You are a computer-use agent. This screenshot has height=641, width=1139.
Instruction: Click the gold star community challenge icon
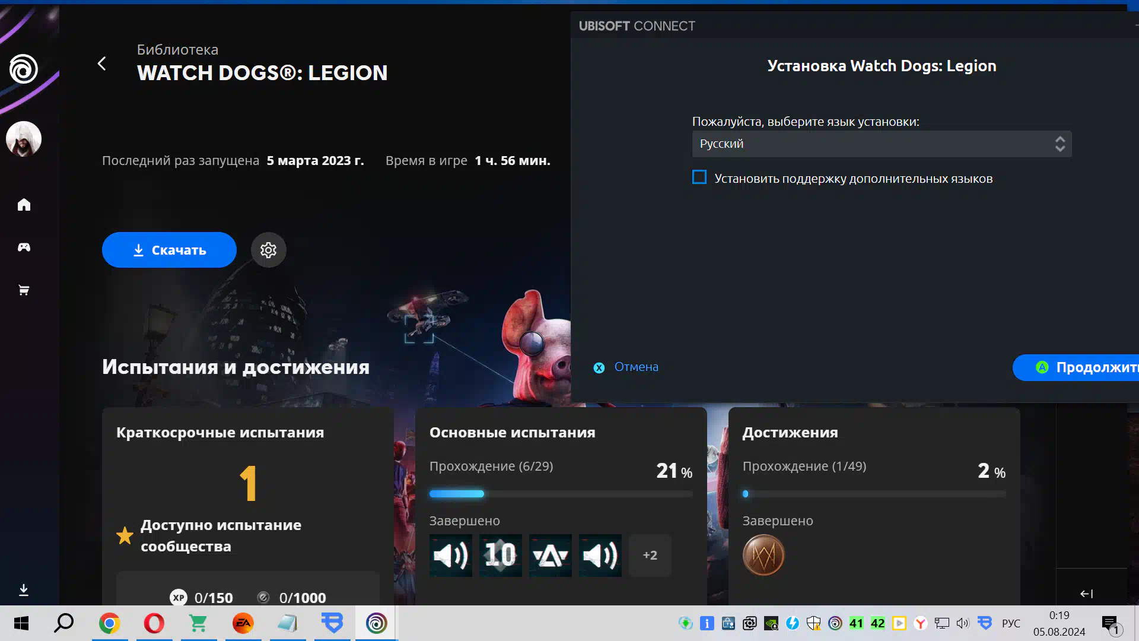[x=125, y=535]
